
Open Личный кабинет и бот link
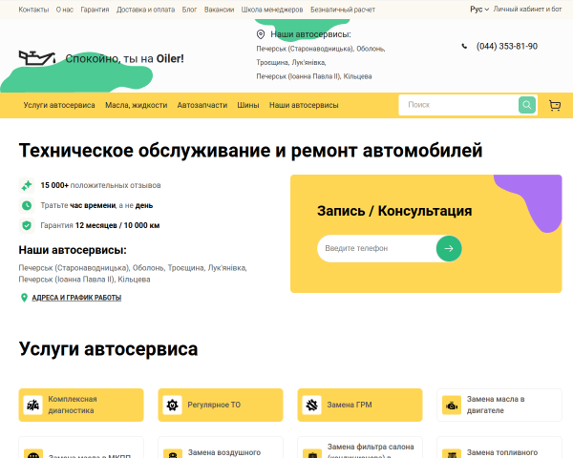click(x=527, y=10)
